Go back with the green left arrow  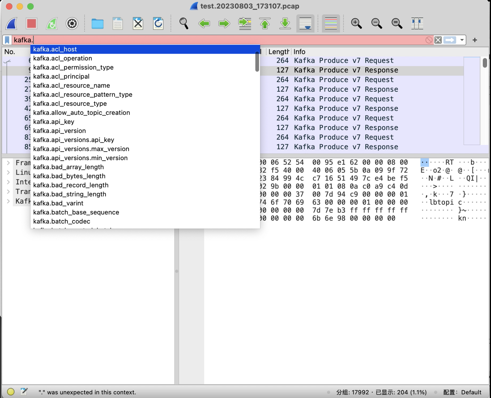pos(204,24)
